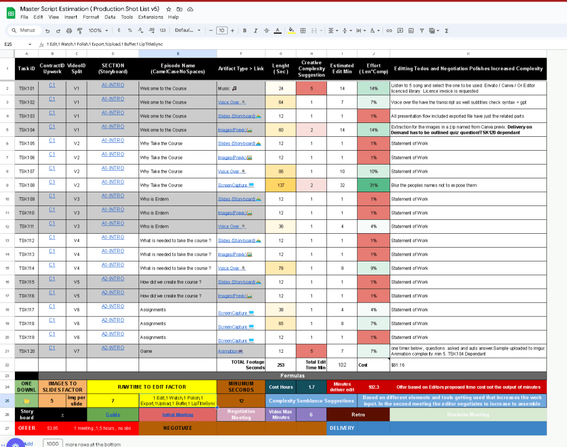This screenshot has height=447, width=567.
Task: Toggle italic formatting
Action: click(256, 30)
